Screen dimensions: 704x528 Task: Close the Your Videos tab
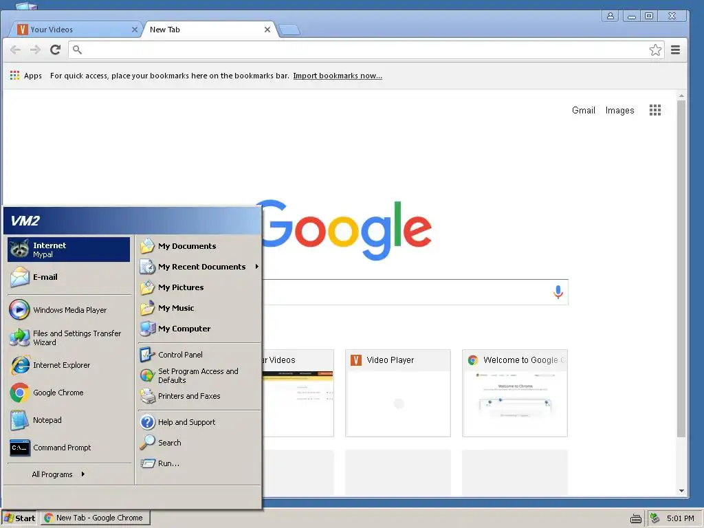click(134, 30)
